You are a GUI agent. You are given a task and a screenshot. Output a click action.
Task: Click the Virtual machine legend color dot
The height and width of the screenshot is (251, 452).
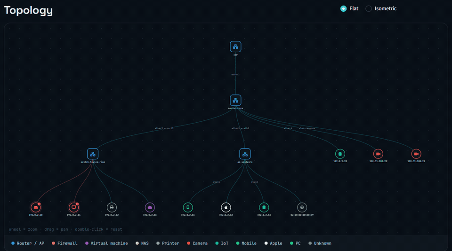click(87, 243)
